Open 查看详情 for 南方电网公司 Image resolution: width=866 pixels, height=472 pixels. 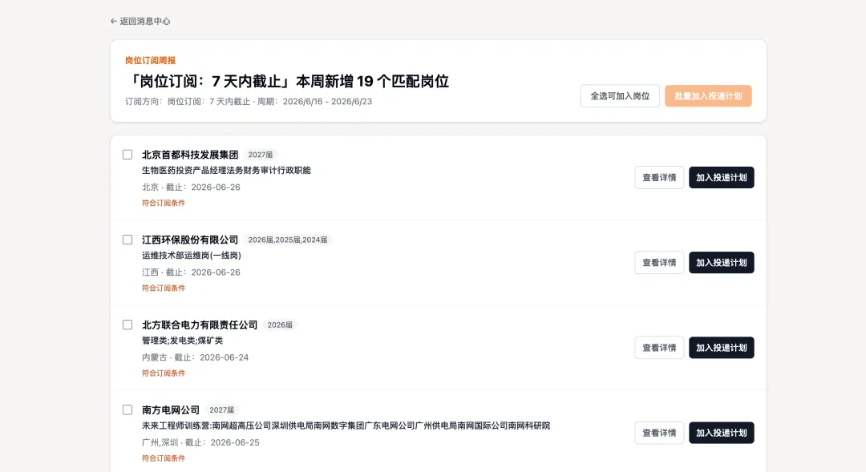tap(659, 433)
